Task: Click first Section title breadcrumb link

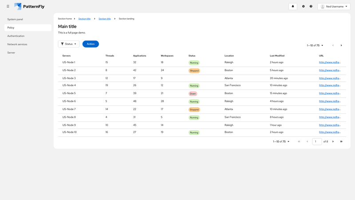Action: point(84,19)
